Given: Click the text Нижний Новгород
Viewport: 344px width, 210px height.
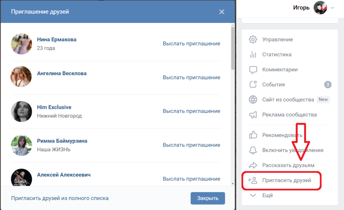Looking at the screenshot, I should click(59, 116).
